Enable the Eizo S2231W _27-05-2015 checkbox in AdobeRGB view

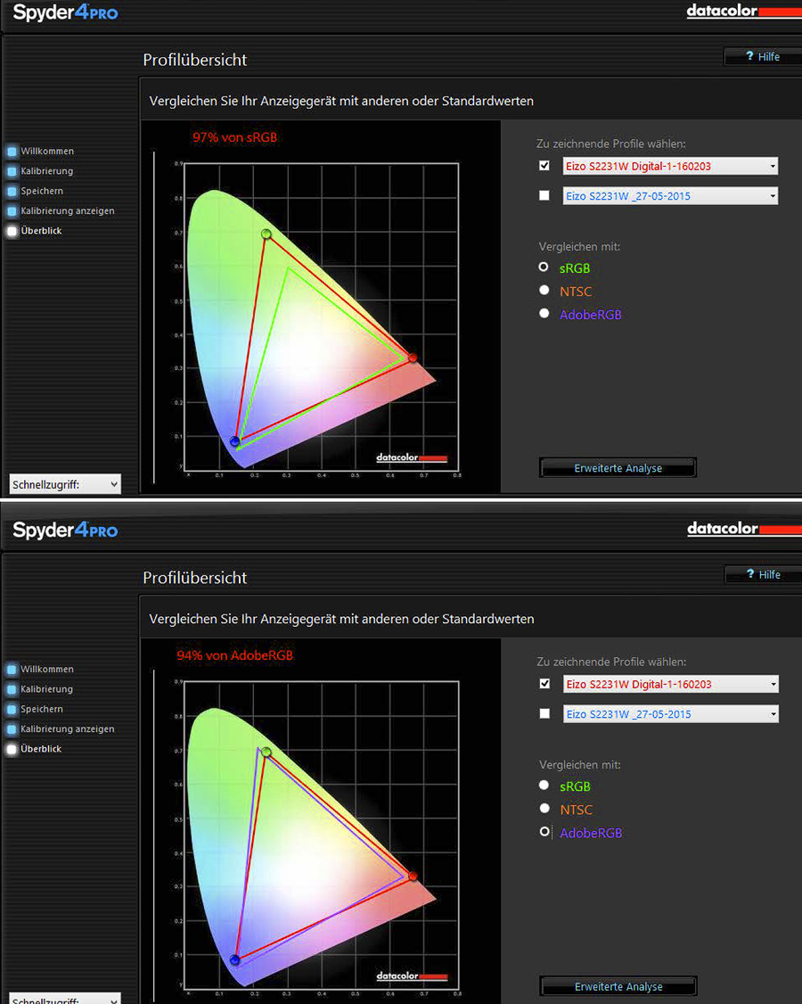pos(544,713)
